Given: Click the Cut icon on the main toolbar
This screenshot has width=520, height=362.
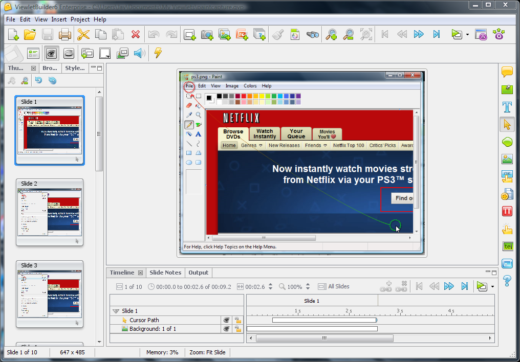Looking at the screenshot, I should click(x=84, y=34).
